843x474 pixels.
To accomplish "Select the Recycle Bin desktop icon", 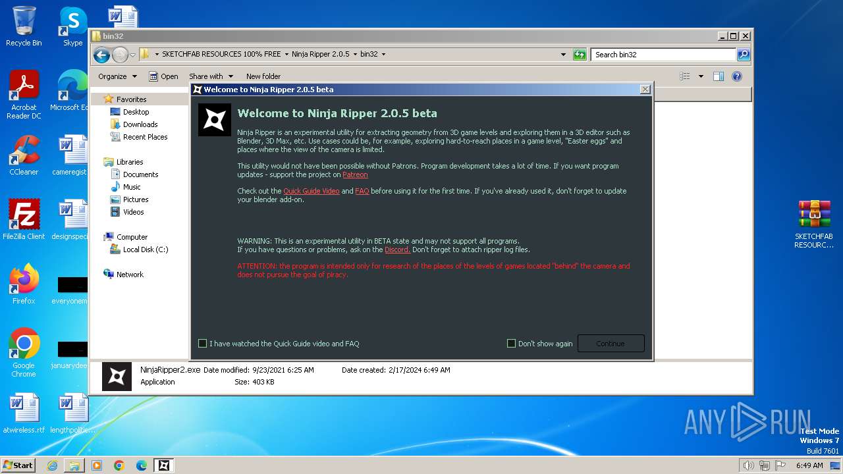I will point(24,26).
